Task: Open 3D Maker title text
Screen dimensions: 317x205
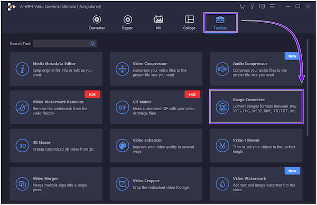Action: (42, 142)
